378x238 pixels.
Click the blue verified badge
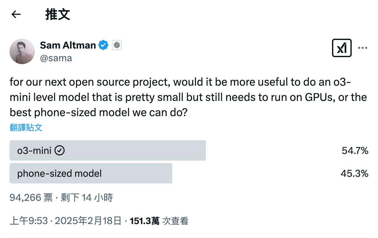tap(103, 45)
